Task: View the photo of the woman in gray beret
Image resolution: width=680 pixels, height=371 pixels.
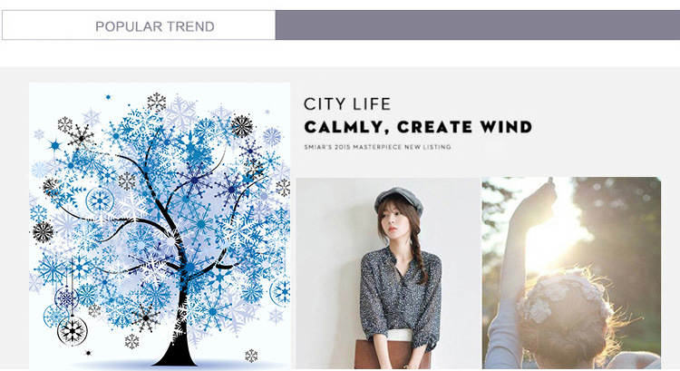Action: pyautogui.click(x=388, y=273)
